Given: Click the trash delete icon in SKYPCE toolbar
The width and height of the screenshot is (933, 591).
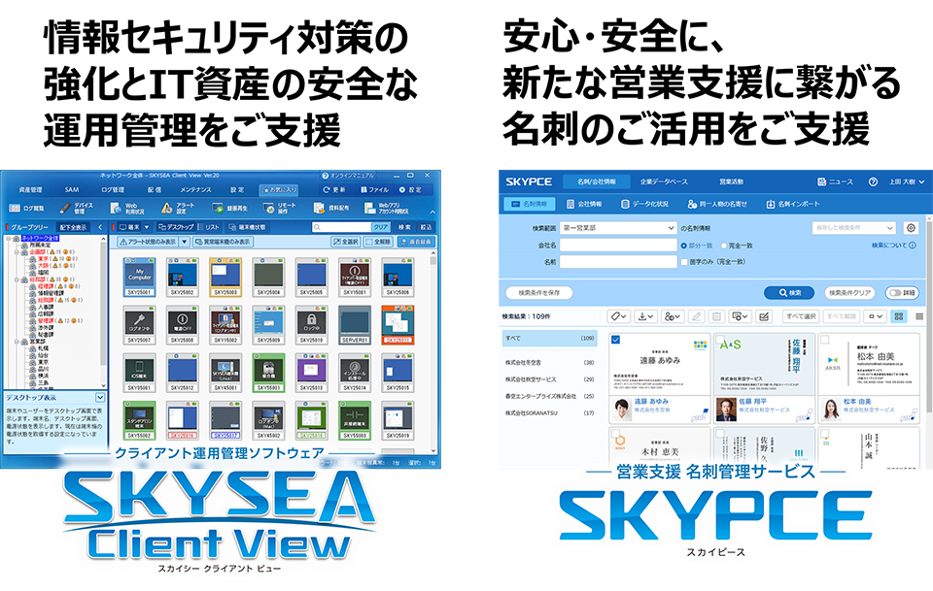Looking at the screenshot, I should [x=717, y=316].
